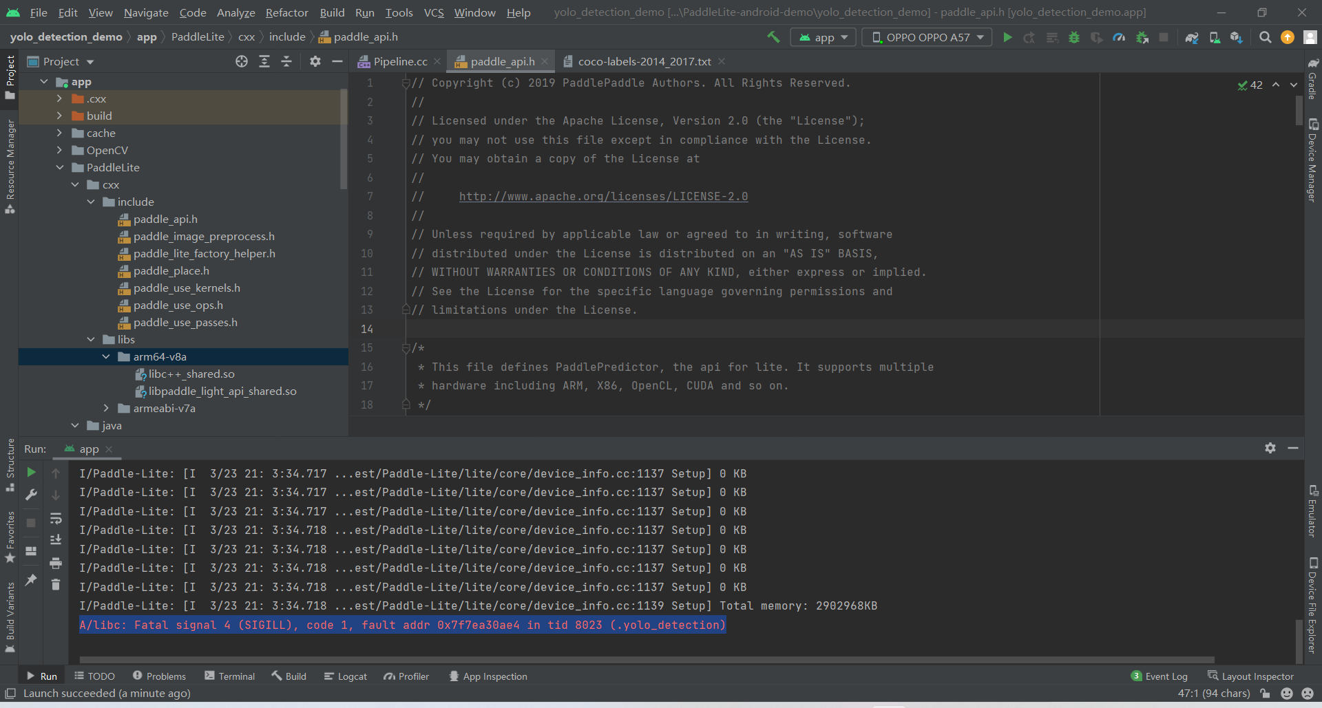Image resolution: width=1322 pixels, height=708 pixels.
Task: Jump to next highlighted problem arrow
Action: tap(1294, 85)
